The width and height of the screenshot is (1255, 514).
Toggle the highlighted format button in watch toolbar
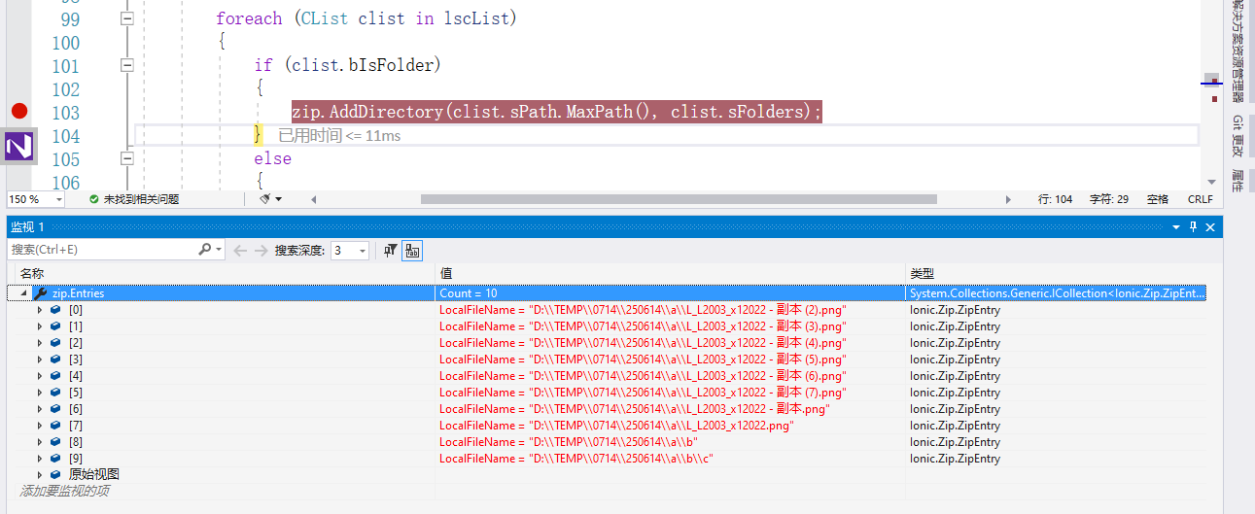tap(412, 250)
